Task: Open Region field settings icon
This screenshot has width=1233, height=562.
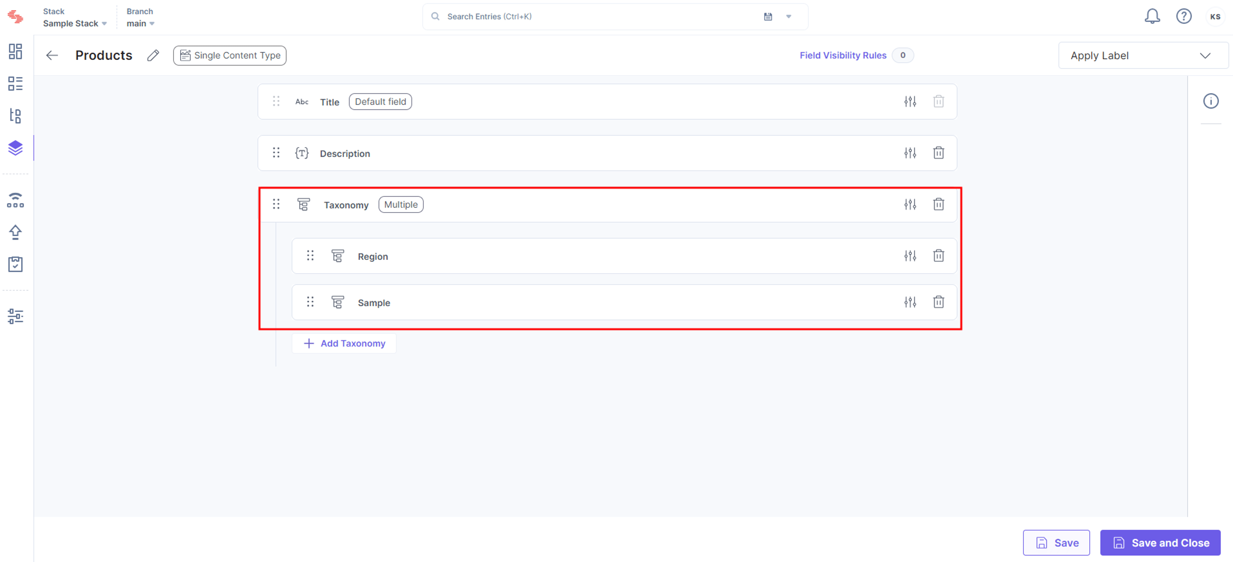Action: click(910, 256)
